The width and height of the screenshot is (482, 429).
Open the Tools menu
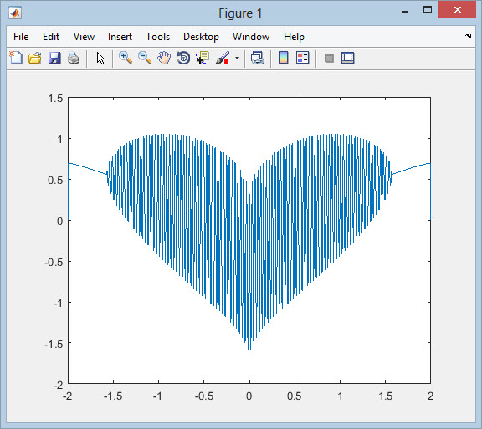[x=157, y=37]
